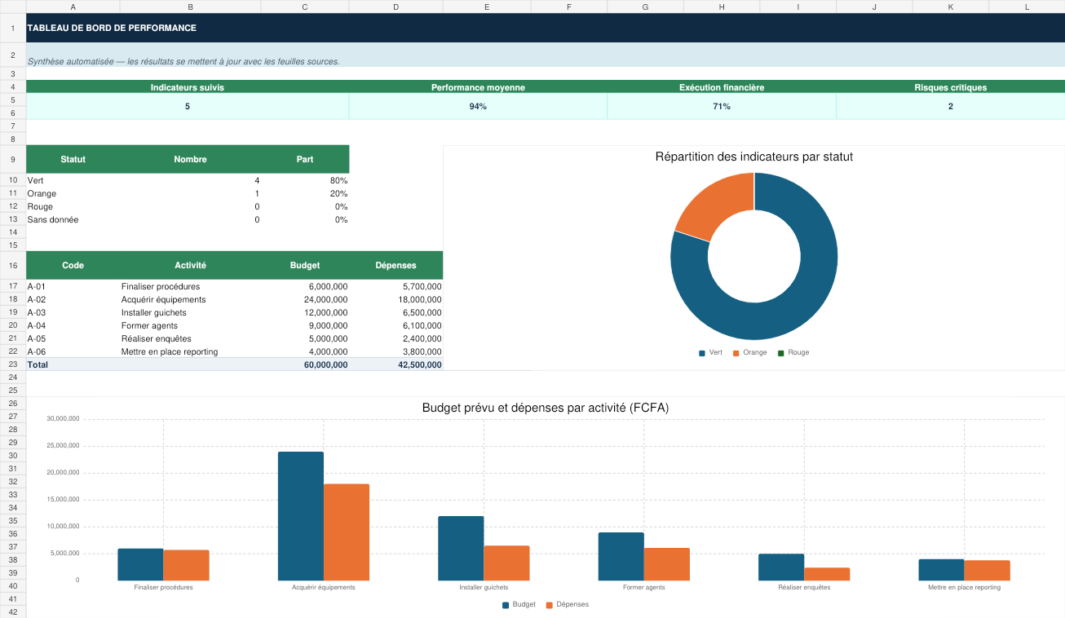This screenshot has width=1065, height=618.
Task: Select row 16 header
Action: 13,265
